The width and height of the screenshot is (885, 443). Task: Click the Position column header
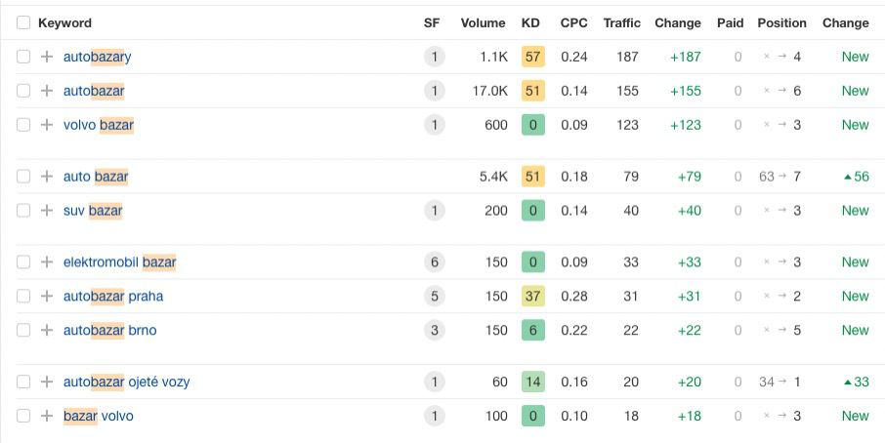click(781, 22)
